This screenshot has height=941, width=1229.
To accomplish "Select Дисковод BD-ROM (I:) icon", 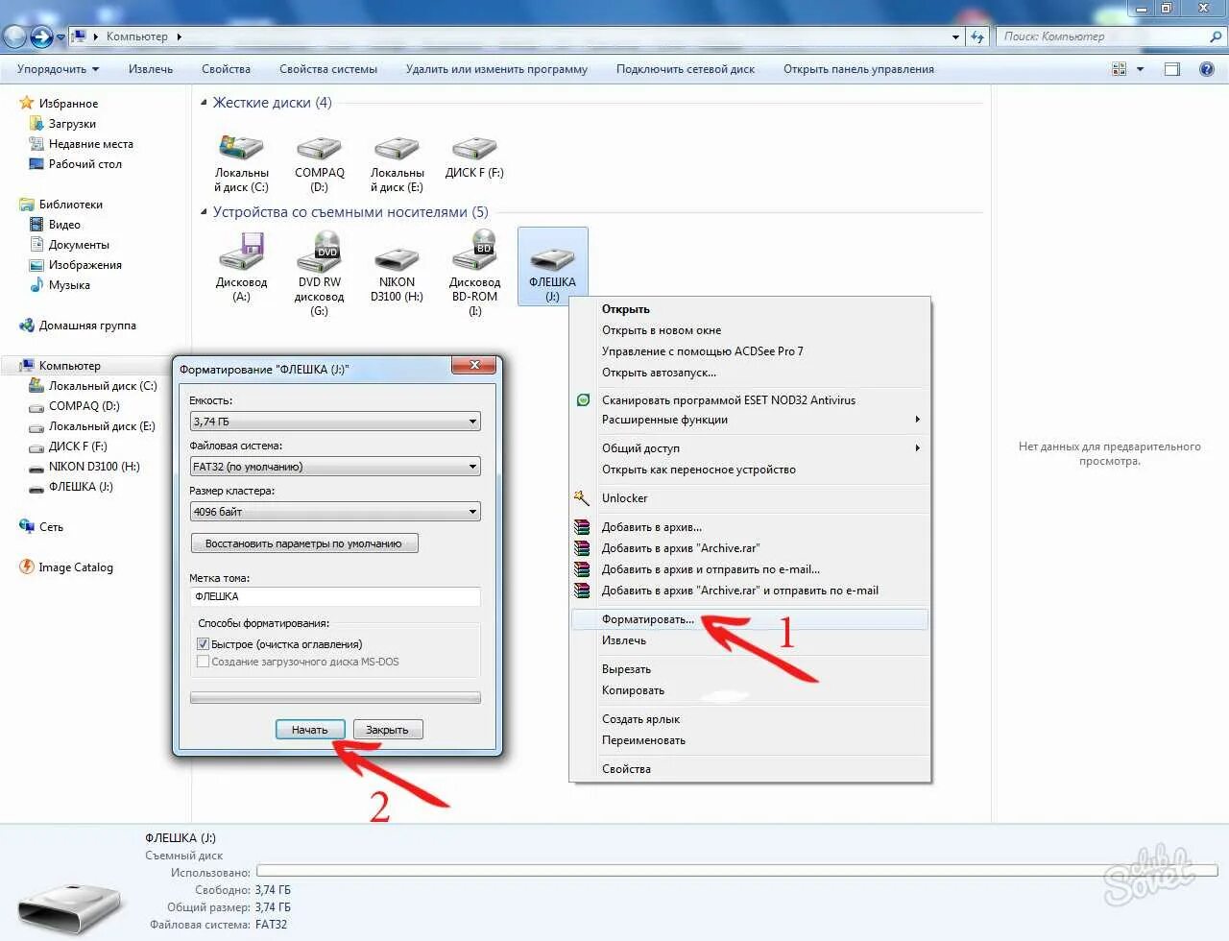I will (474, 251).
